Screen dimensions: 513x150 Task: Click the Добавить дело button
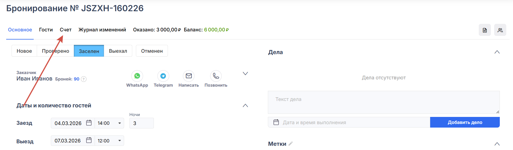point(465,122)
